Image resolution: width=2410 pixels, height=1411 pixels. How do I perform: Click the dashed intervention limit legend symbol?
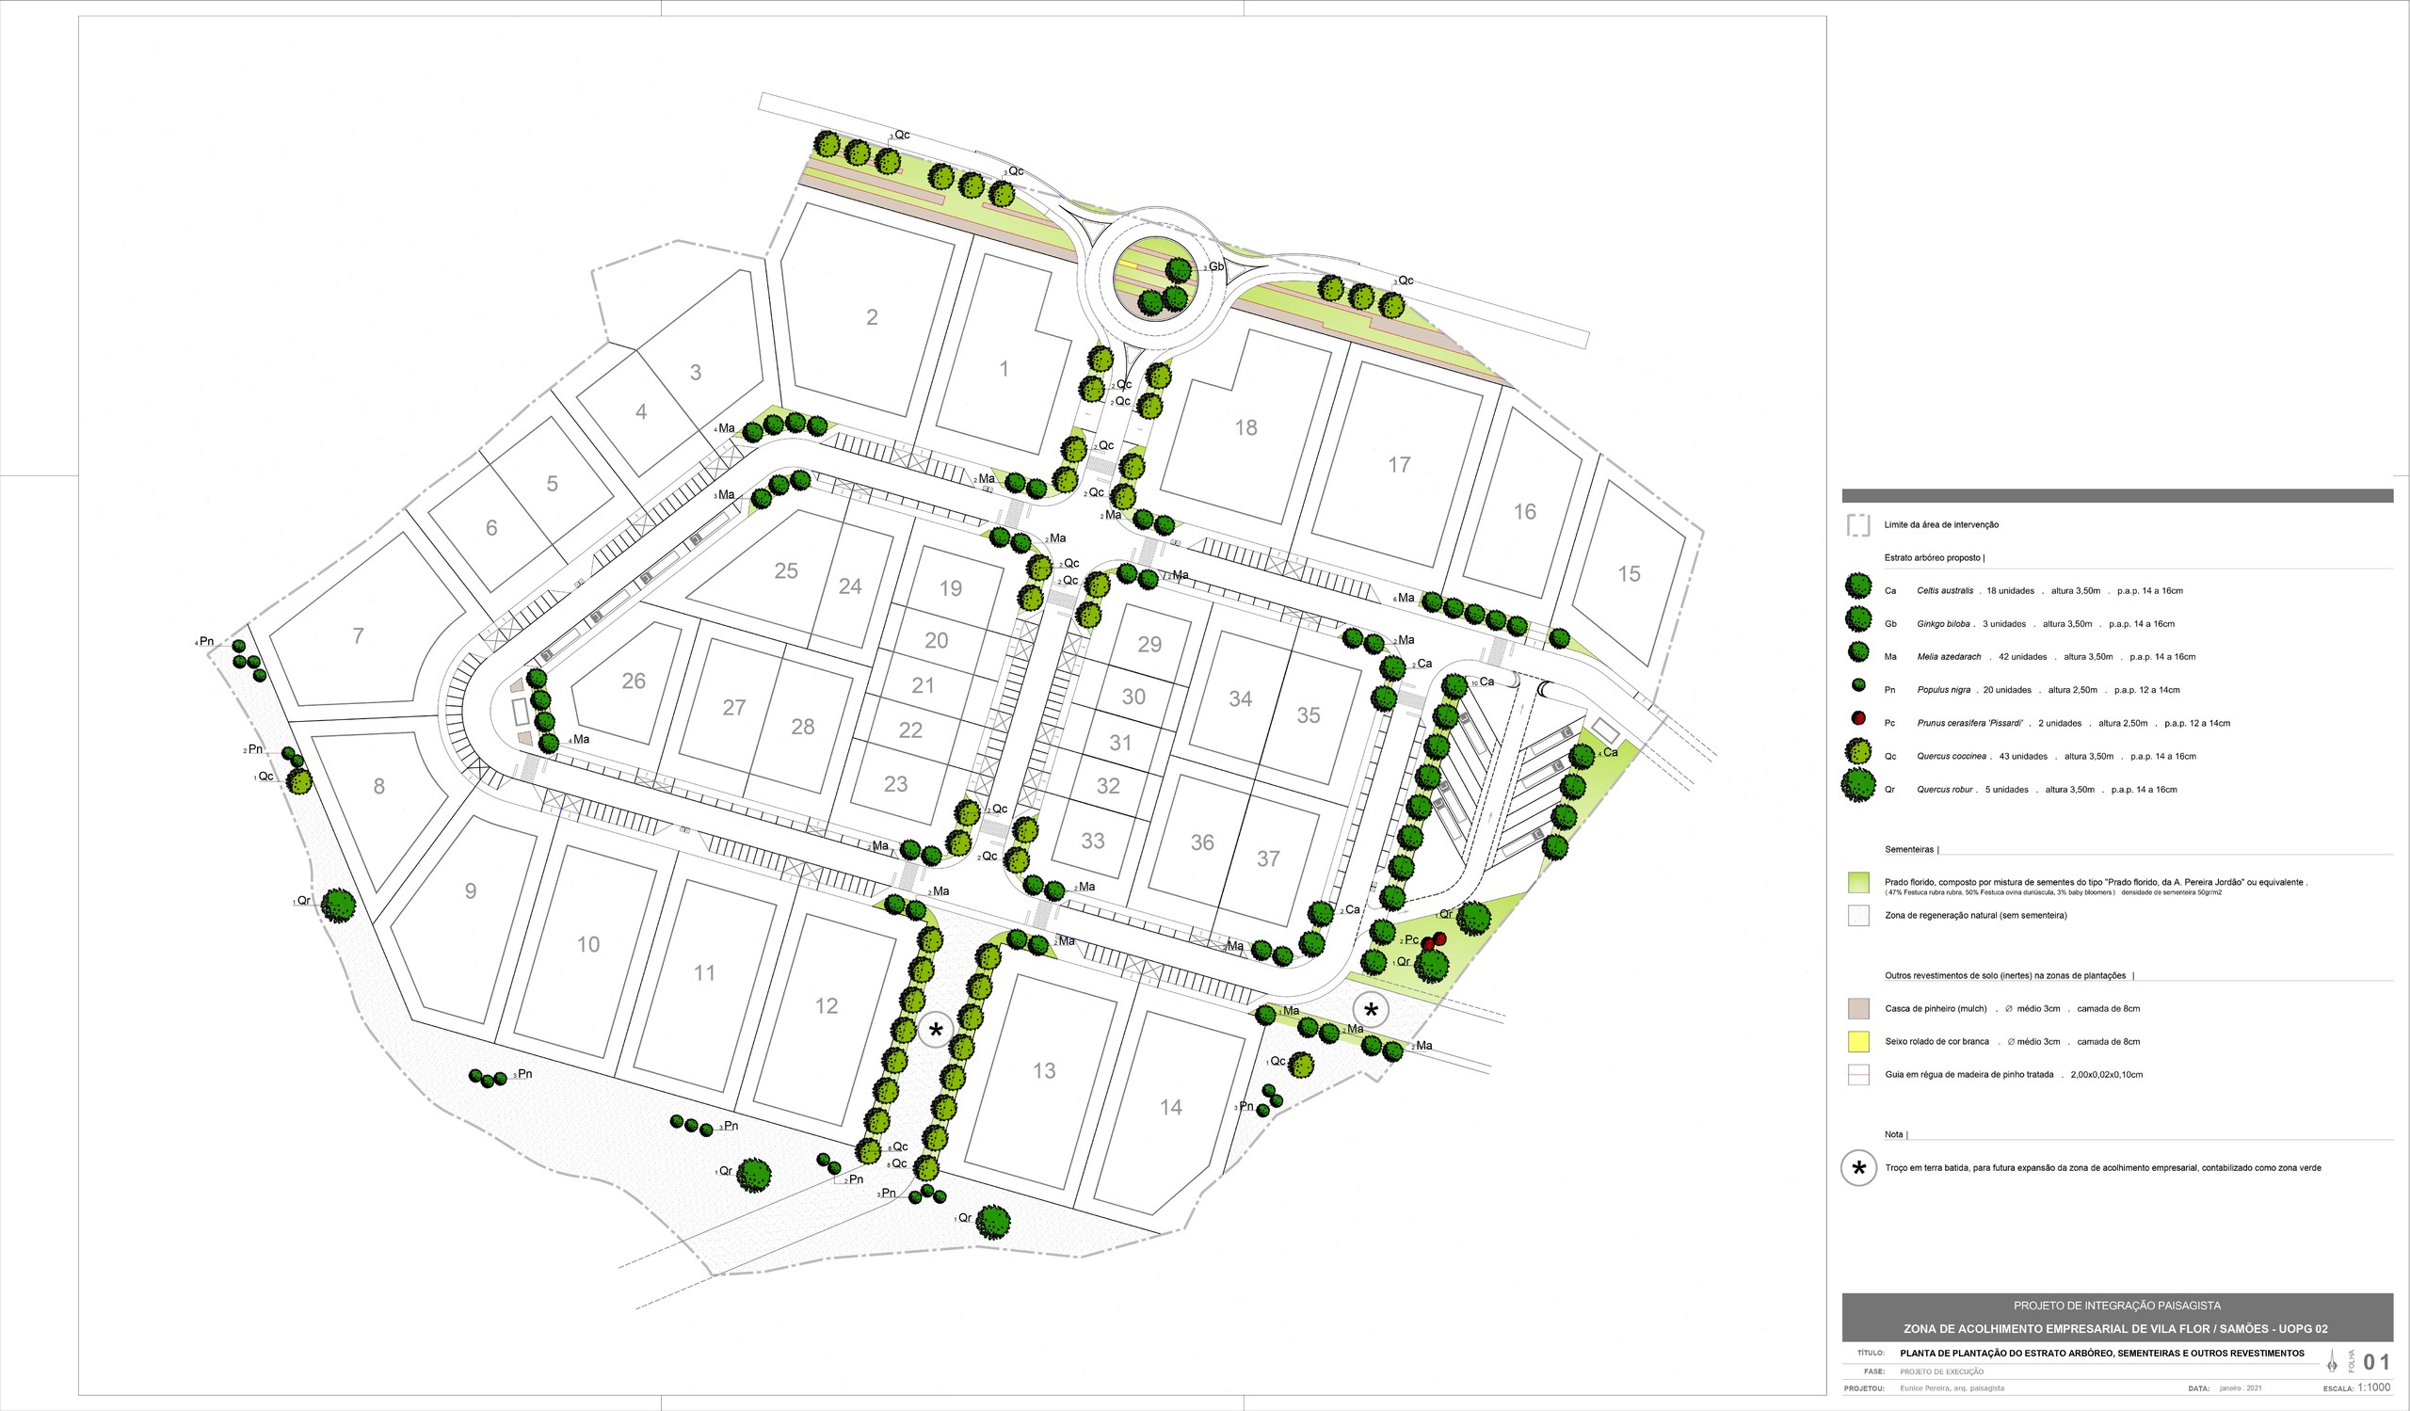pyautogui.click(x=1858, y=525)
